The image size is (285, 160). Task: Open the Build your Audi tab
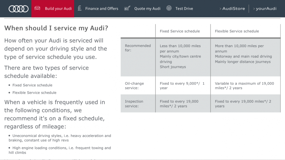[53, 9]
